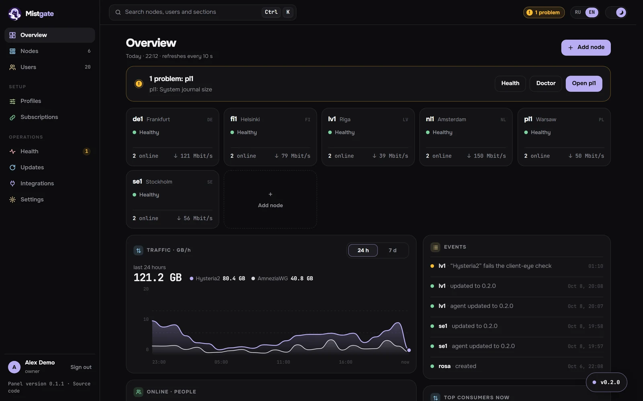Viewport: 643px width, 401px height.
Task: Click the Subscriptions link icon
Action: (x=12, y=117)
